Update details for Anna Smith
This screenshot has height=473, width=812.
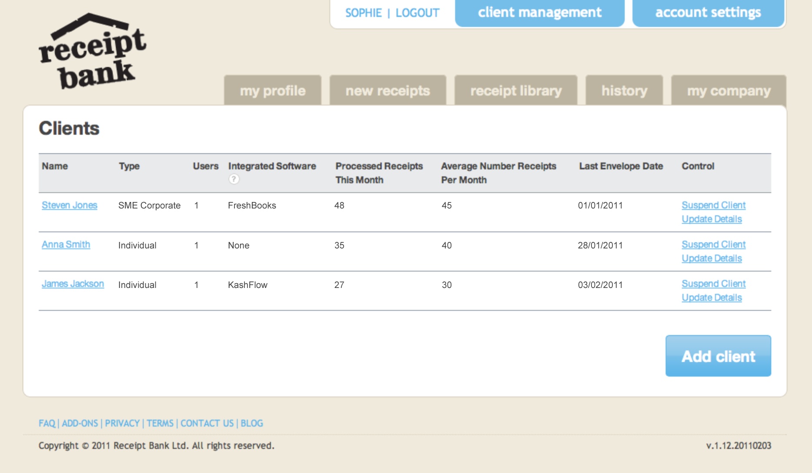click(x=712, y=258)
